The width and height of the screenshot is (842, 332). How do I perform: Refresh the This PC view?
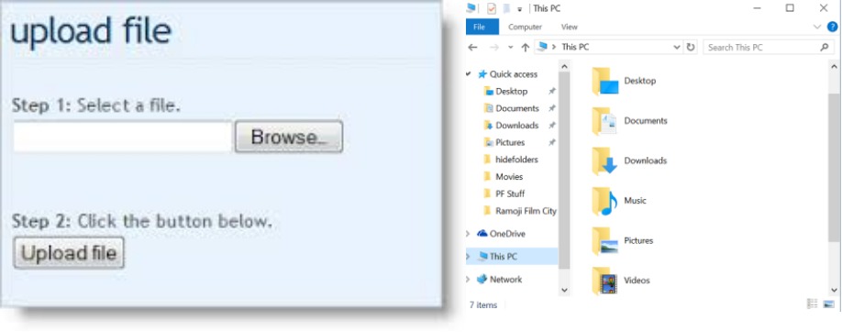coord(691,48)
